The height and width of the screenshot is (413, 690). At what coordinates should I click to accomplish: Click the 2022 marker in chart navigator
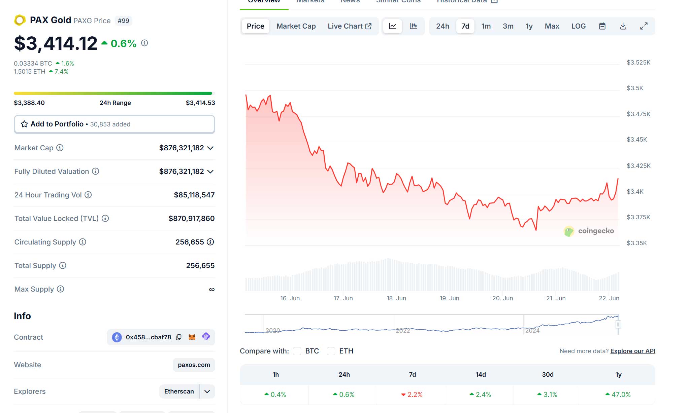(x=403, y=330)
